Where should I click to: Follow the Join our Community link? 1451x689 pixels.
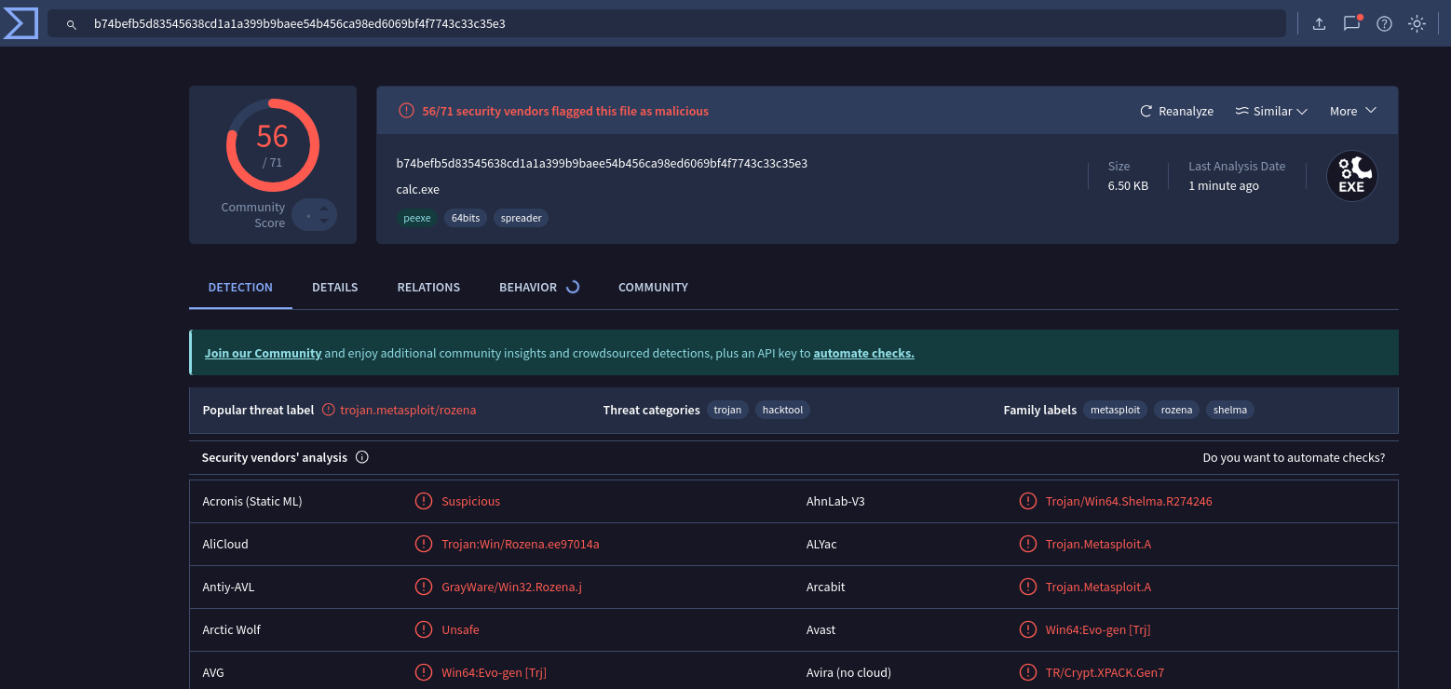[263, 353]
